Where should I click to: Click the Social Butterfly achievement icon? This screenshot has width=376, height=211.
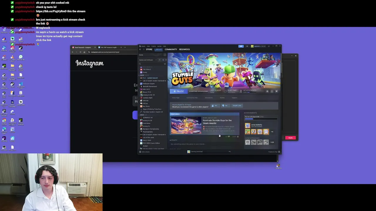point(248,125)
